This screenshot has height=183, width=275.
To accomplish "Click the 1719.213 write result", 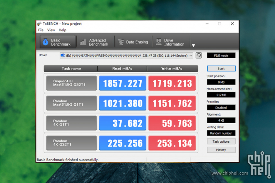I will pos(172,83).
